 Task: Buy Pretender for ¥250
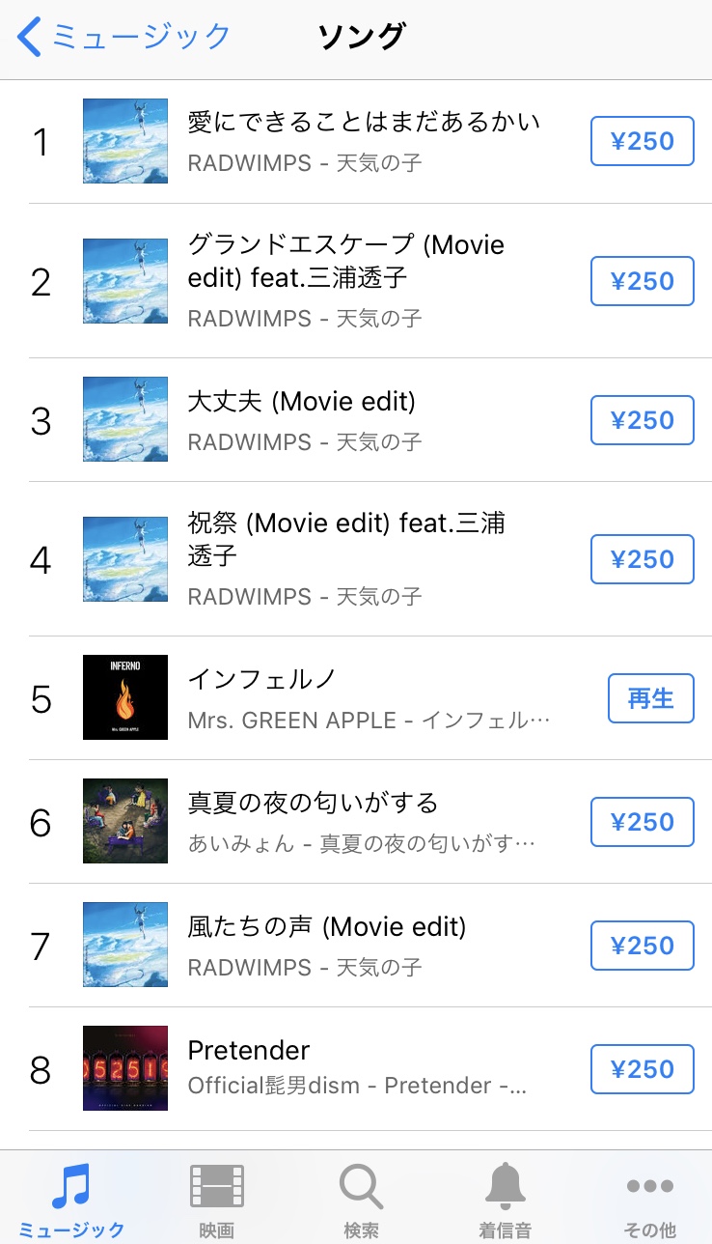click(x=642, y=1069)
